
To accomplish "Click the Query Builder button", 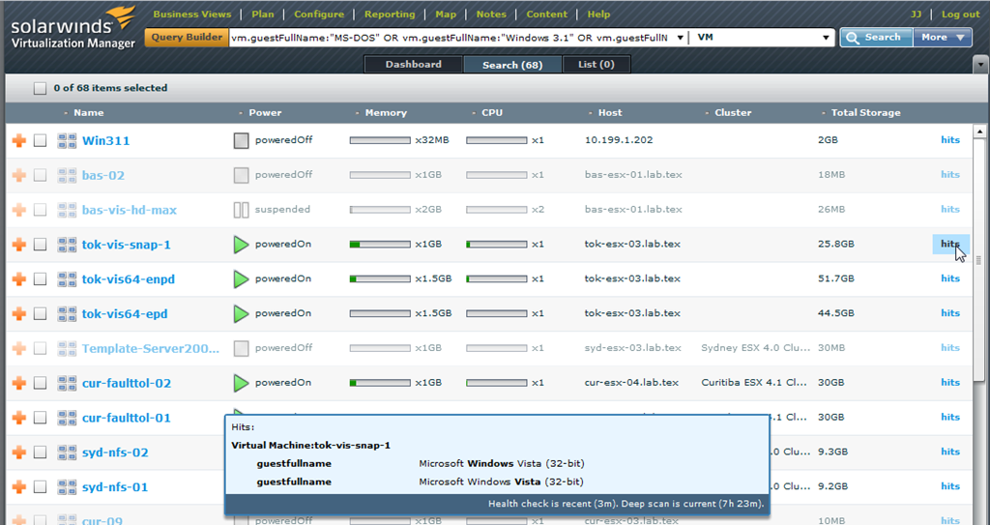I will [x=187, y=38].
